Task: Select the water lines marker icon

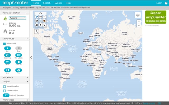Action: 40,21
